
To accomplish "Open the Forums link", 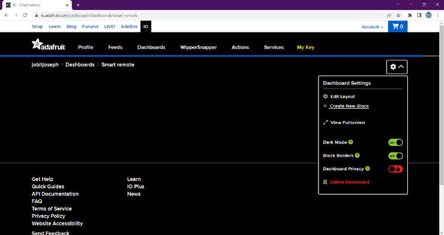I will pos(90,27).
